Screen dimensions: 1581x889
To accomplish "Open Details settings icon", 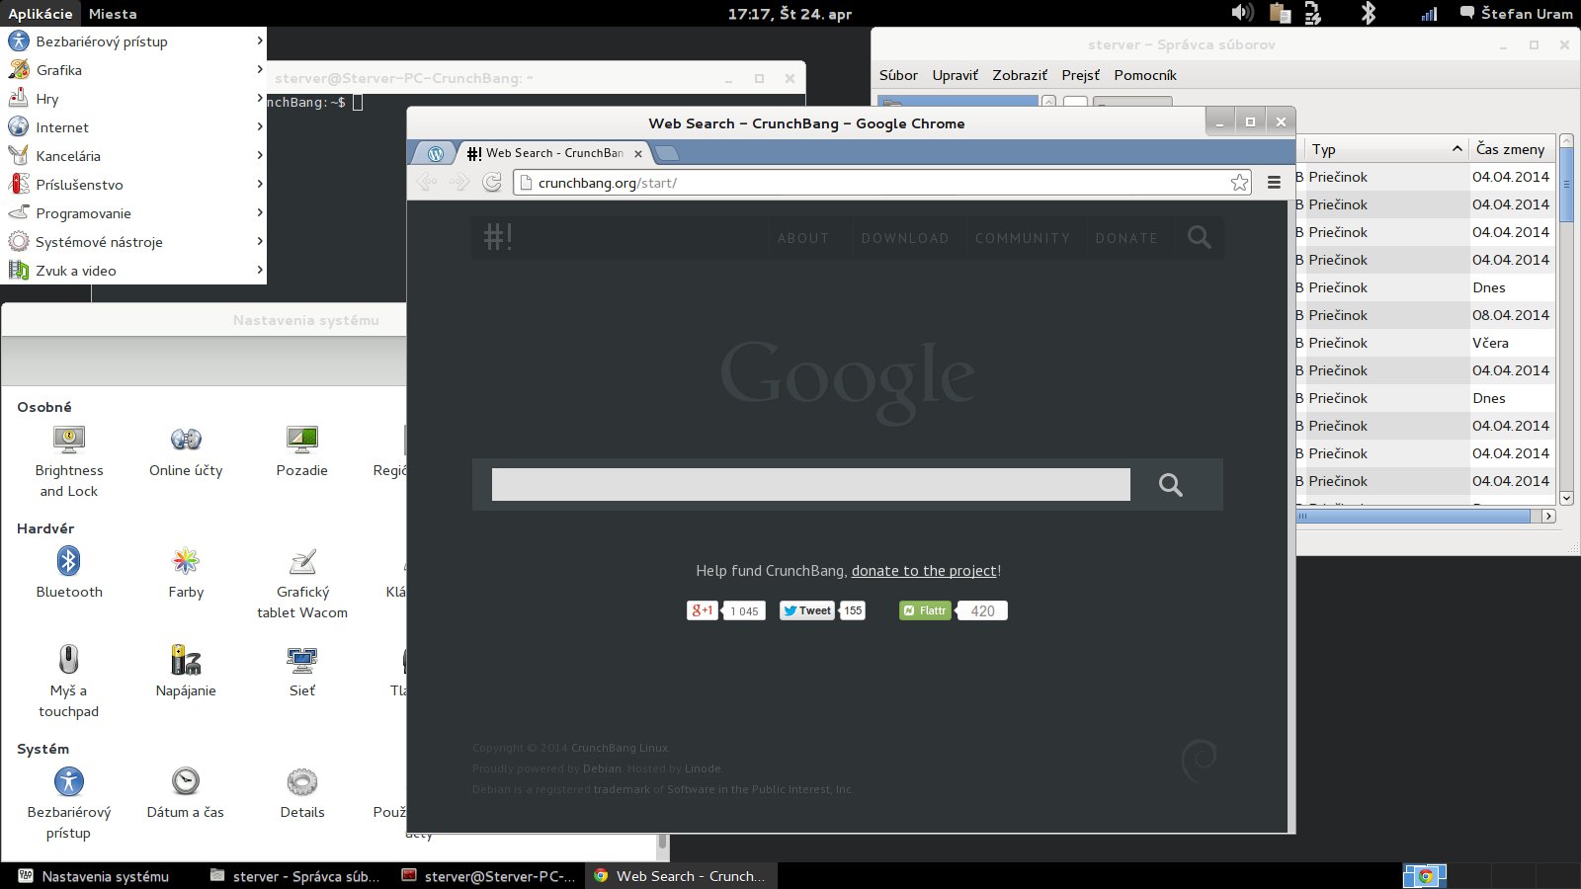I will click(x=302, y=793).
